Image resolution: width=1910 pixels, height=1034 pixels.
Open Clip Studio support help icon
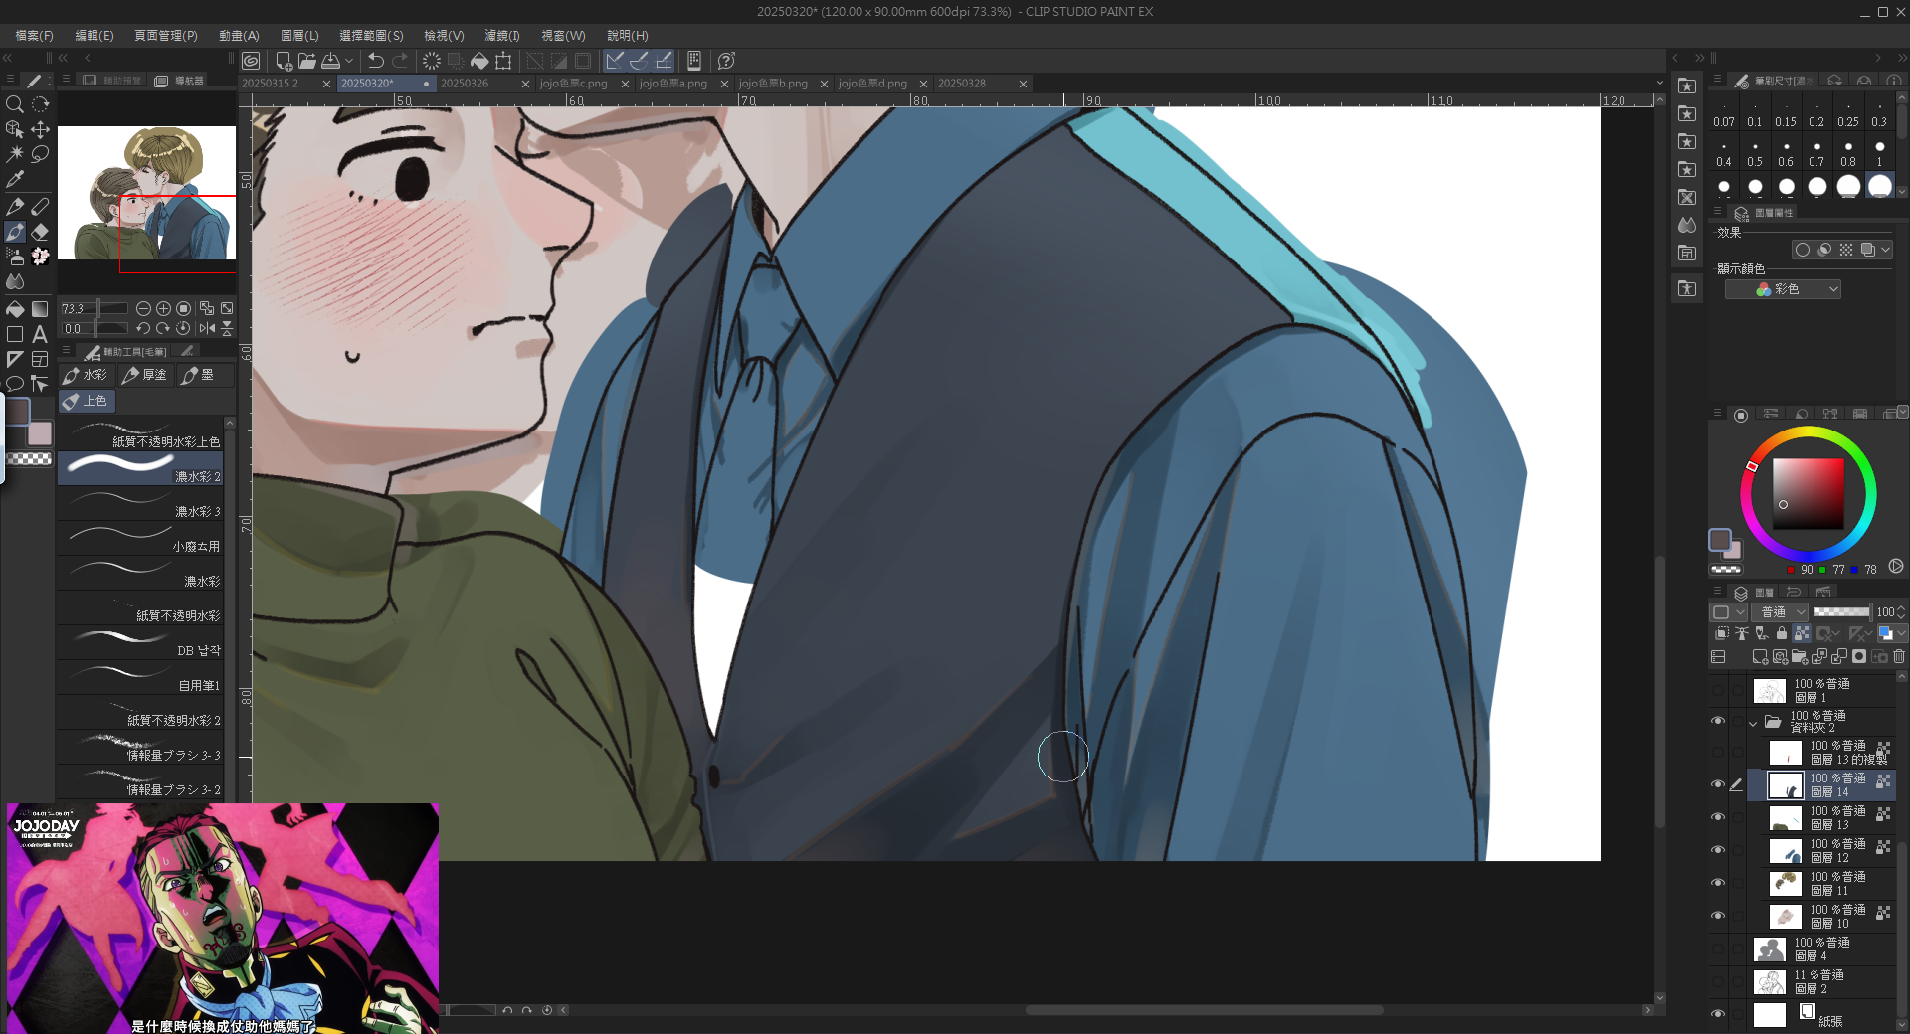click(x=726, y=61)
